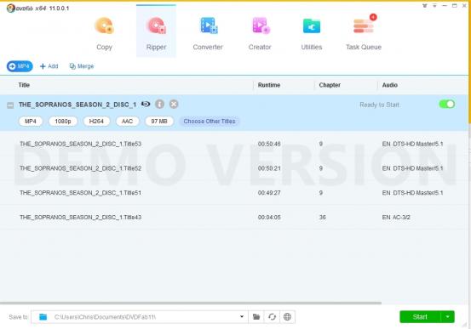Click the refresh icon near Save to

(x=272, y=317)
